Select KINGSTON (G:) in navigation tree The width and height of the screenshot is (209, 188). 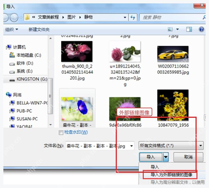click(25, 79)
